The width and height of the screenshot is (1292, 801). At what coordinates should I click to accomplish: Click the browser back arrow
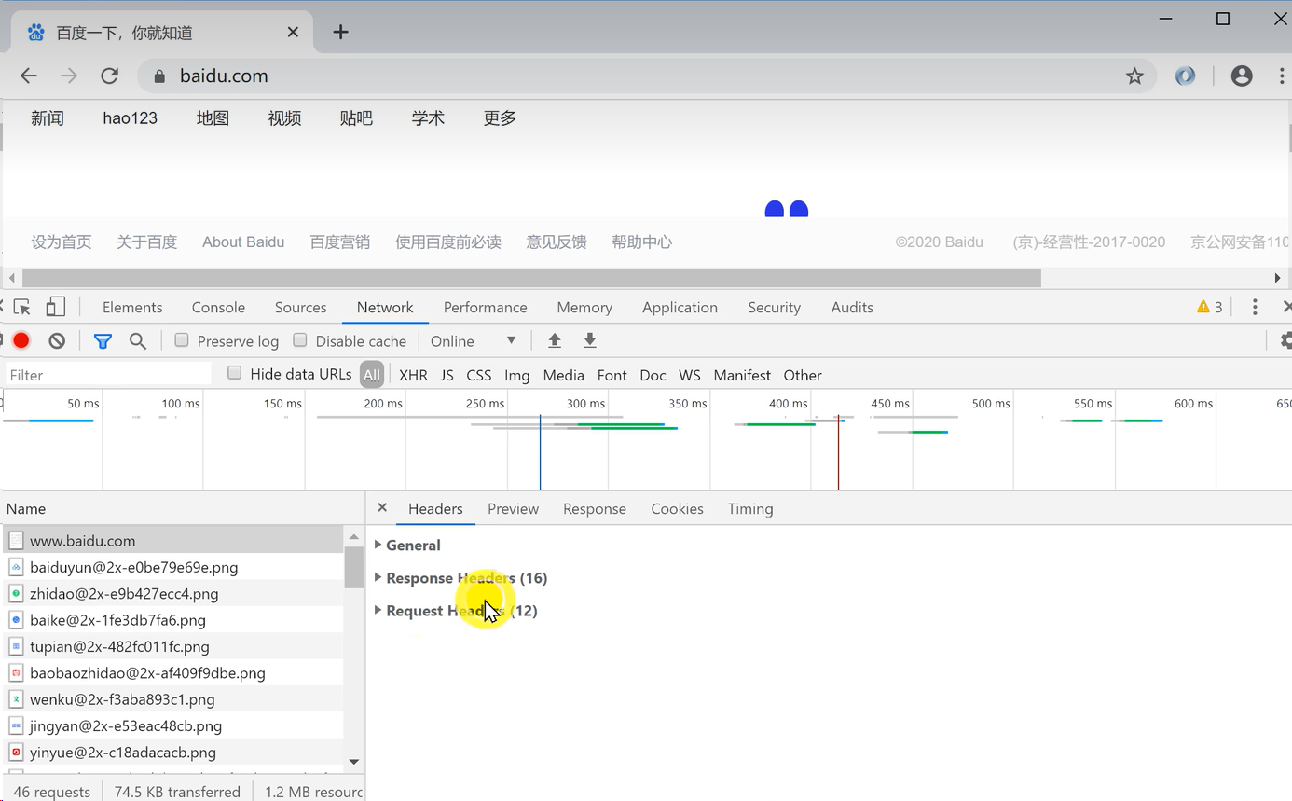tap(29, 76)
